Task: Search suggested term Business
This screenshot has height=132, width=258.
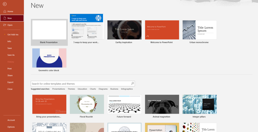Action: (114, 89)
